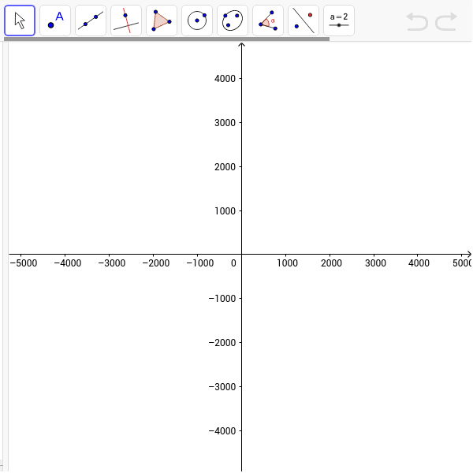
Task: Select the Move arrow tool
Action: (20, 20)
